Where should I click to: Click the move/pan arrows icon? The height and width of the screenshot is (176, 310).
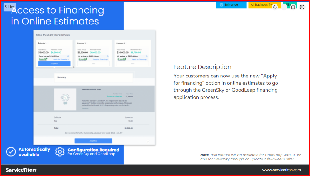coord(275,7)
